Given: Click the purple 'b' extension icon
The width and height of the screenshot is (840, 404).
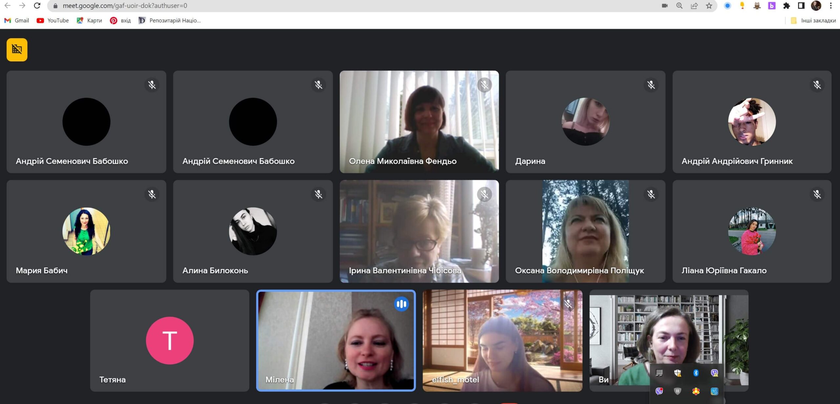Looking at the screenshot, I should (x=772, y=6).
